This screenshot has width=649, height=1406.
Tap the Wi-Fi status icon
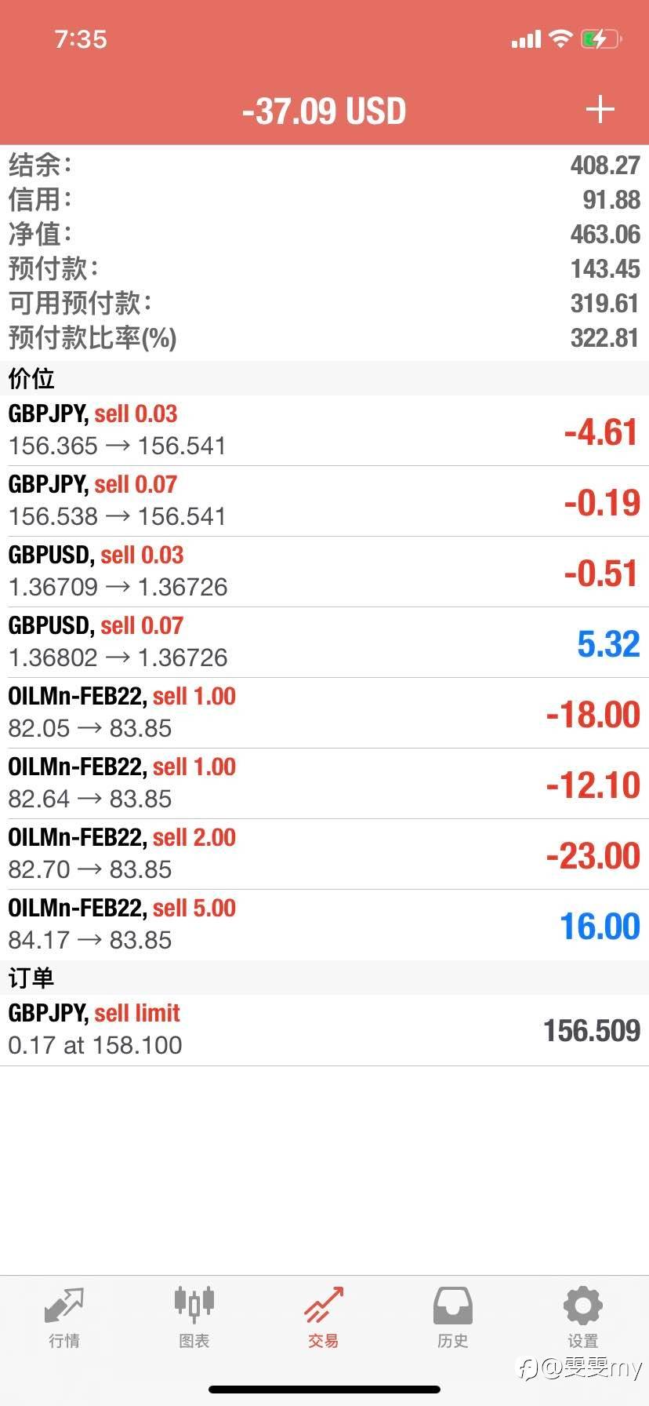point(560,38)
